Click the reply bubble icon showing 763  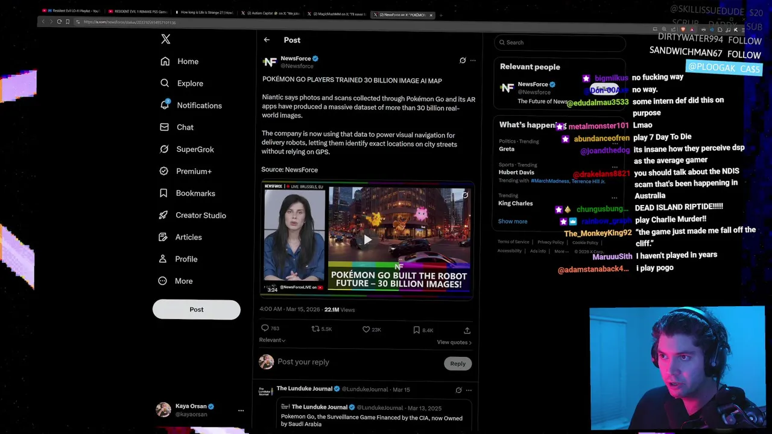pos(265,328)
